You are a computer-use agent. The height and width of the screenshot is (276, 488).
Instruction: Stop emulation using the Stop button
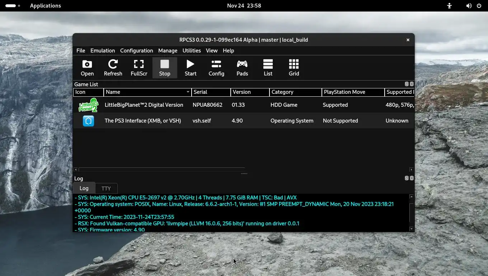(x=165, y=68)
